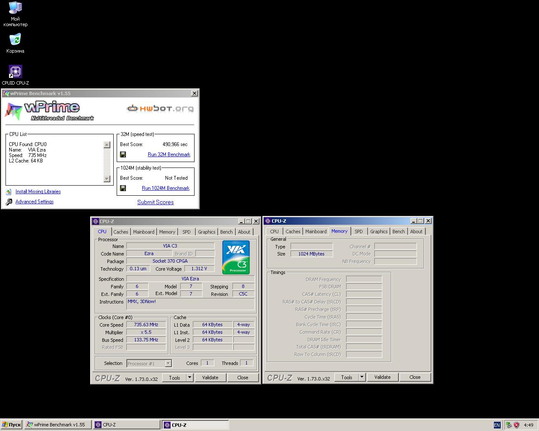Click the save icon in the 1024M section
Screen dimensions: 539x431
123,188
